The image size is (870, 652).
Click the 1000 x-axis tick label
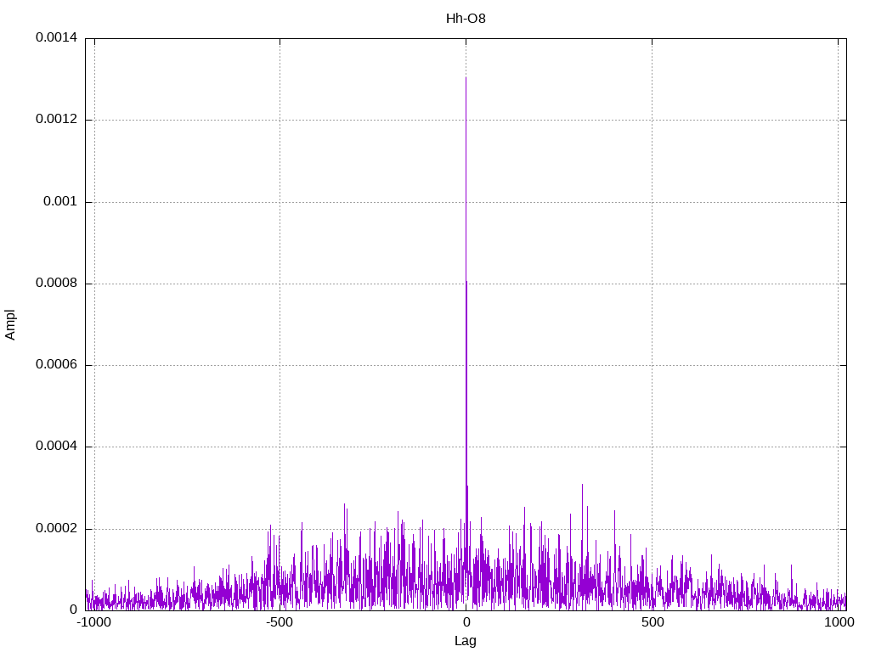pos(839,622)
